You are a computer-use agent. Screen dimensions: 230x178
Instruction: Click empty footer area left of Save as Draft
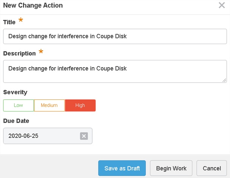coord(49,168)
